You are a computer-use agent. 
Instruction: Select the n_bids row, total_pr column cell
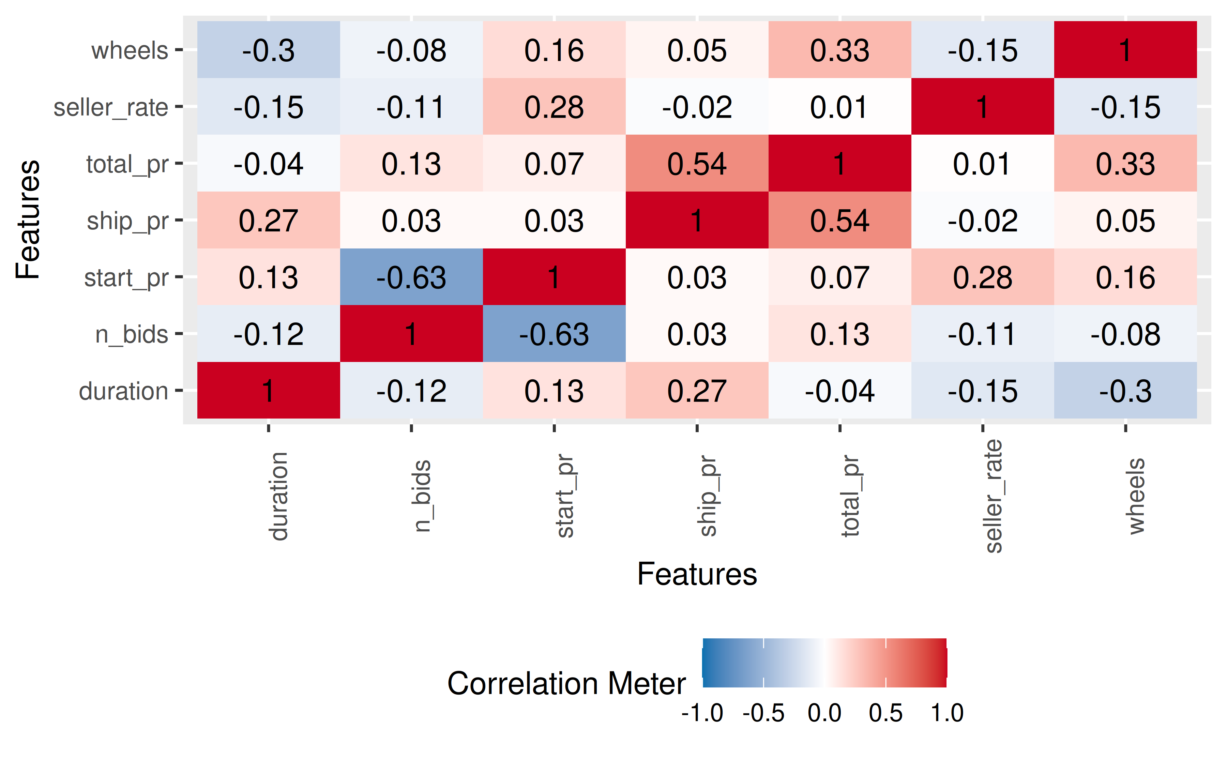tap(839, 334)
